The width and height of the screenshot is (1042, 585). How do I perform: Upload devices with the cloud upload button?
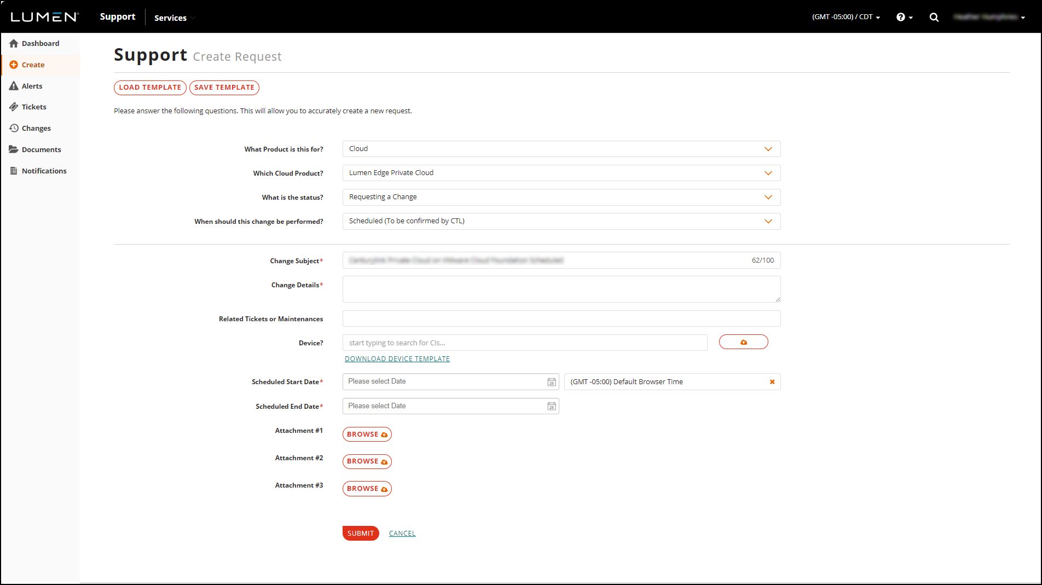coord(743,341)
